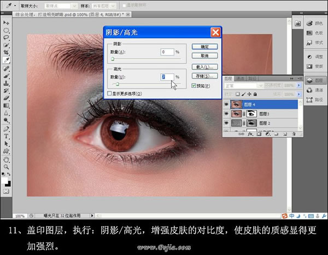Create a new layer icon
This screenshot has height=255, width=328.
tap(285, 134)
